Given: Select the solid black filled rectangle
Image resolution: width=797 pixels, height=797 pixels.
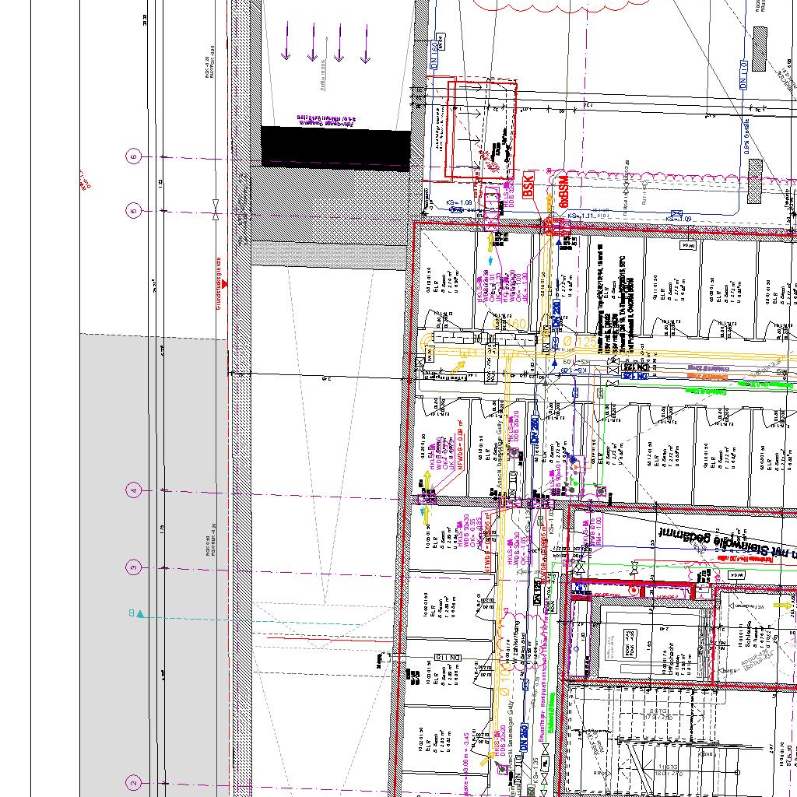Looking at the screenshot, I should click(335, 148).
